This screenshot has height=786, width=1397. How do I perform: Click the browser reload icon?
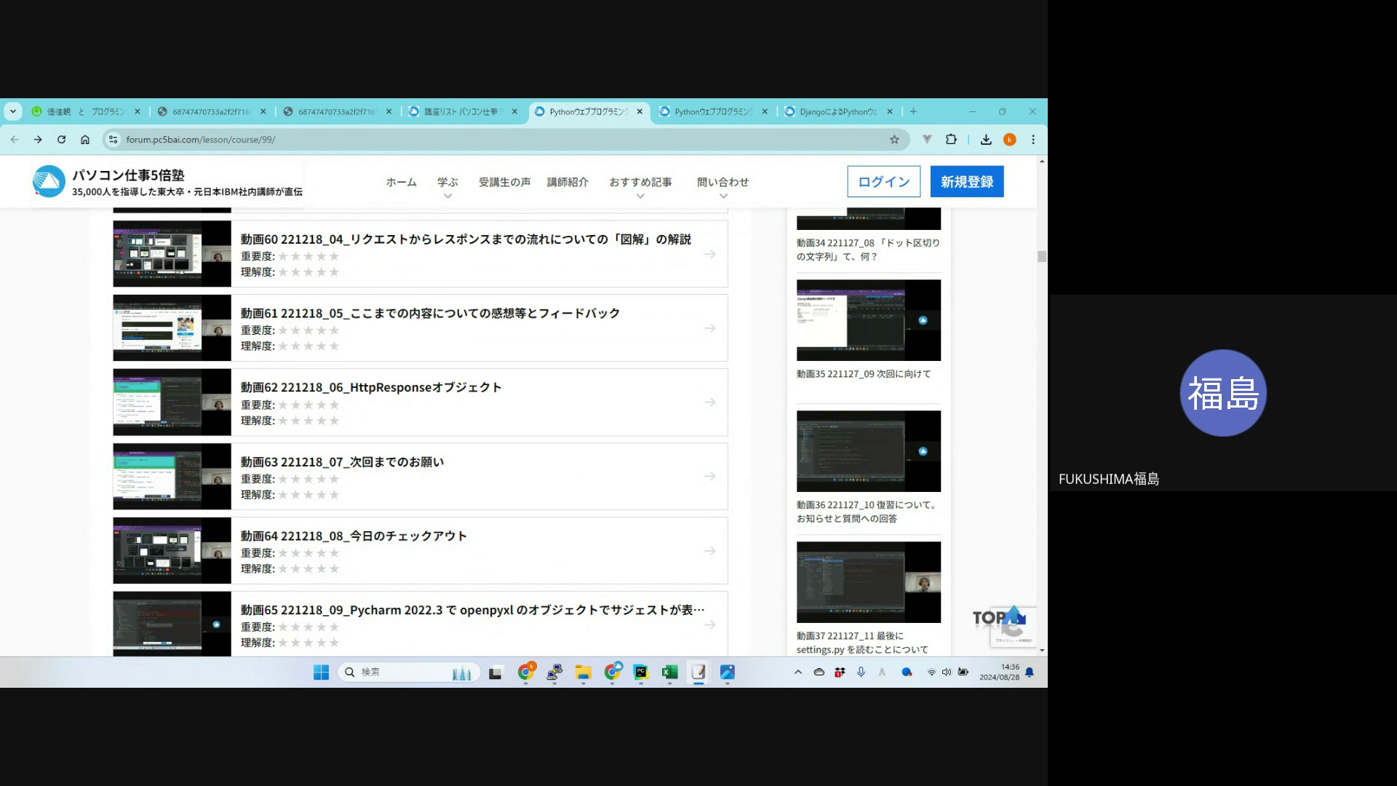click(x=61, y=140)
